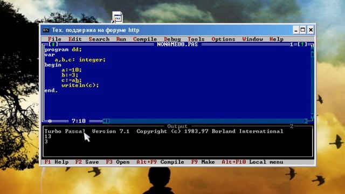Open the Compile menu
Screen dimensions: 345x194
[x=145, y=39]
